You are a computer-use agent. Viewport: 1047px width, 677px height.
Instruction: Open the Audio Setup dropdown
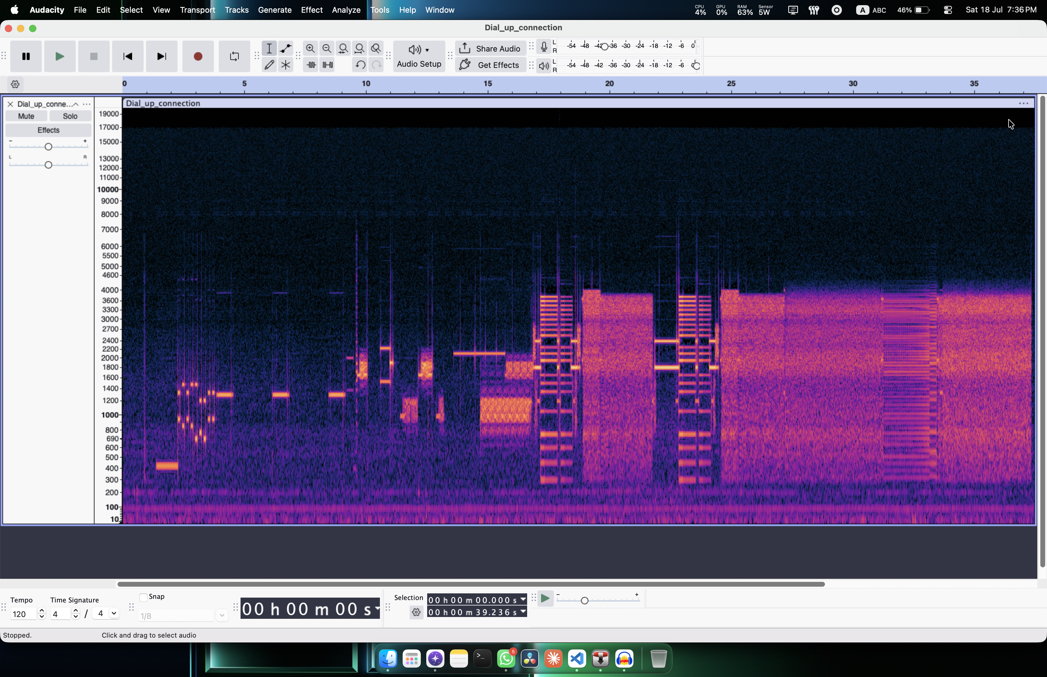coord(419,56)
